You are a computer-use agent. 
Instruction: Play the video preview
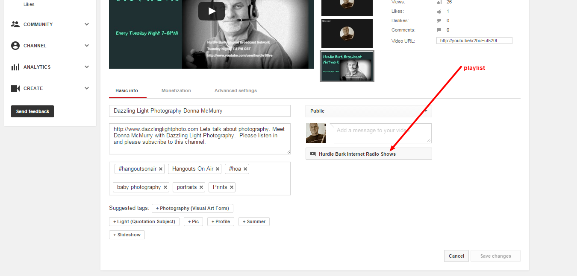(x=211, y=11)
